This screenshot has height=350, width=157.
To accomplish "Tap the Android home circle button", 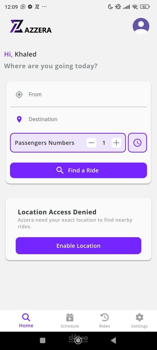I will click(78, 341).
